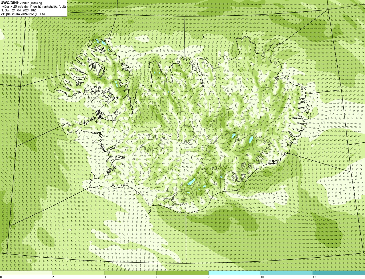The height and width of the screenshot is (279, 365).
Task: Click the 0–2 m/s legend color segment
Action: click(x=26, y=273)
